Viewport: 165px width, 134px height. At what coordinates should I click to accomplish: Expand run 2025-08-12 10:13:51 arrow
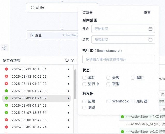click(x=69, y=69)
